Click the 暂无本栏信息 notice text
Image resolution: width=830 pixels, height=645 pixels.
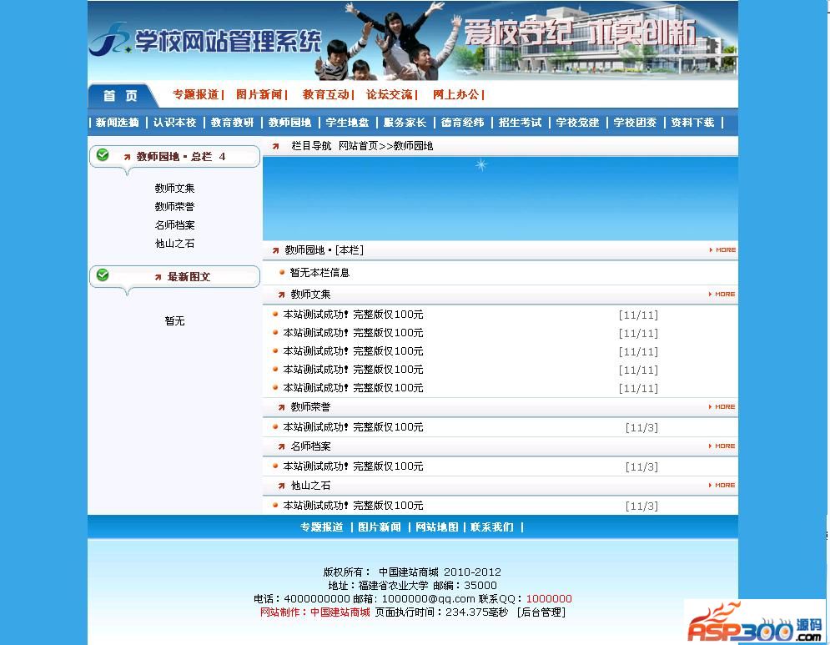[319, 273]
